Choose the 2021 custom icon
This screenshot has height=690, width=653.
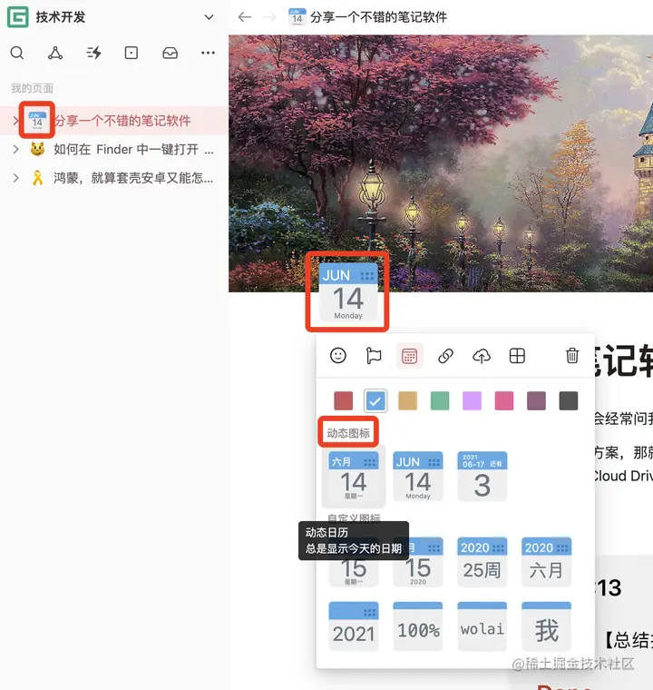coord(354,626)
